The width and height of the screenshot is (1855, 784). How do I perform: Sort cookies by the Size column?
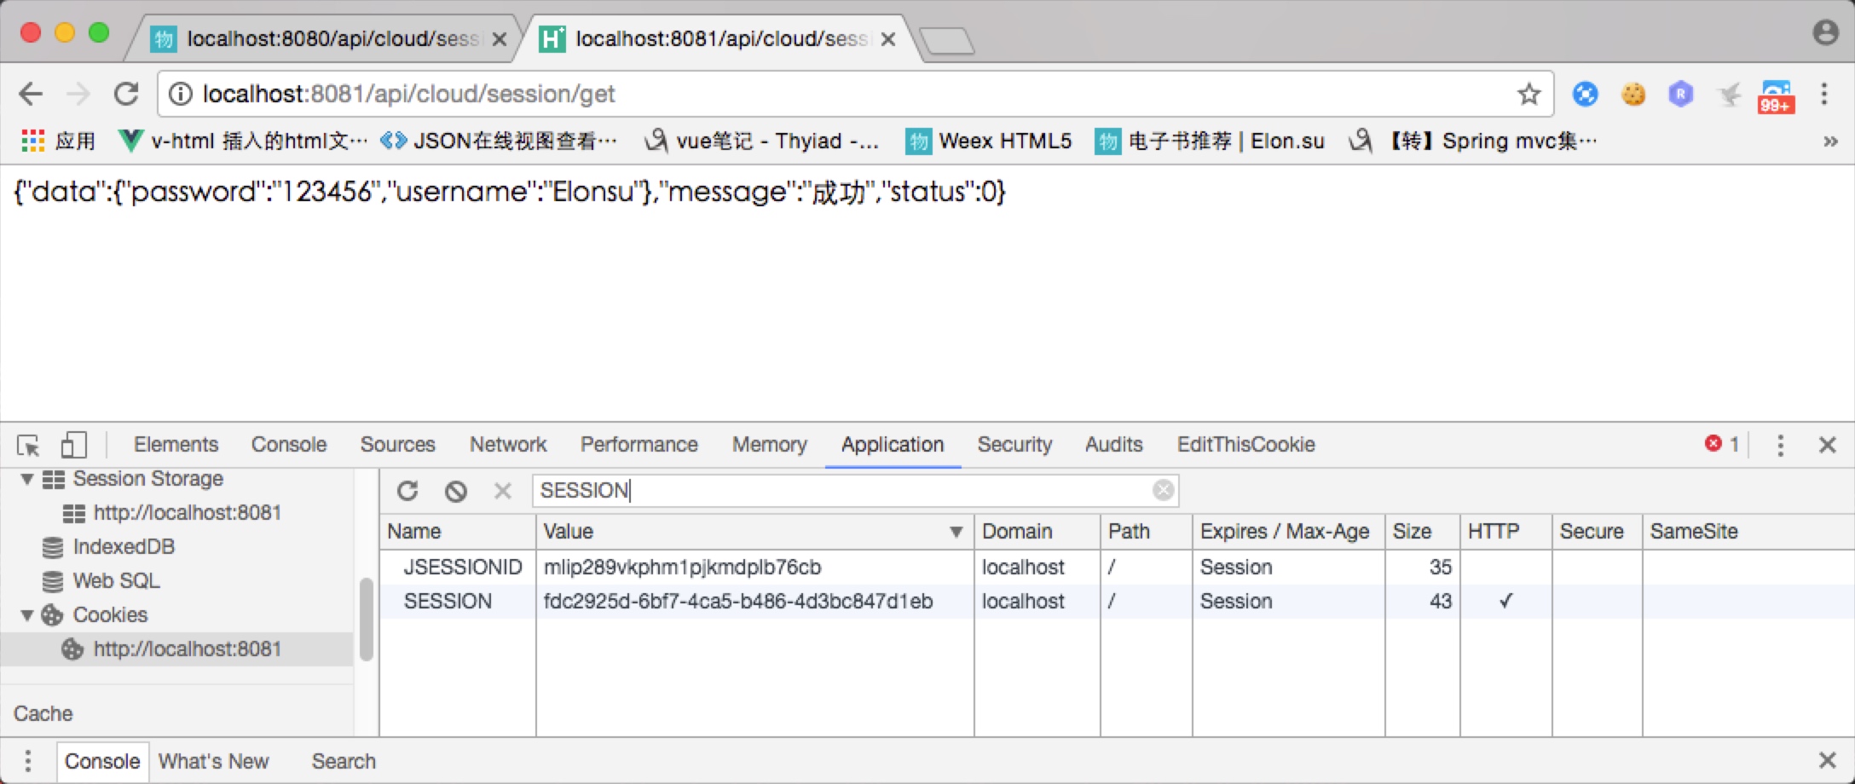[x=1422, y=532]
